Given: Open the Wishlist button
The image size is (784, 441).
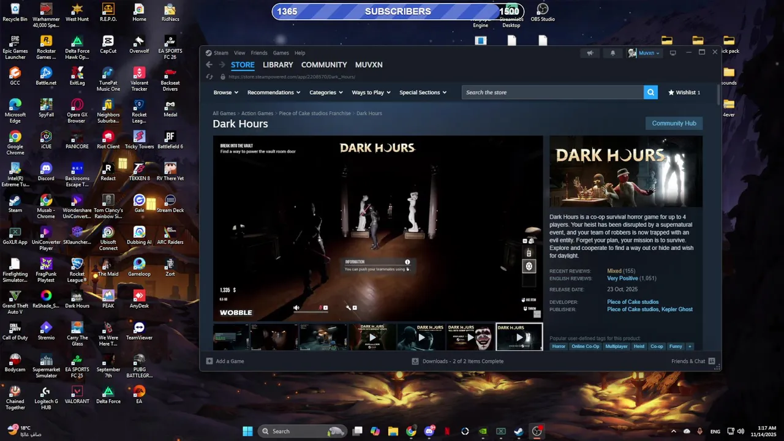Looking at the screenshot, I should (x=684, y=92).
